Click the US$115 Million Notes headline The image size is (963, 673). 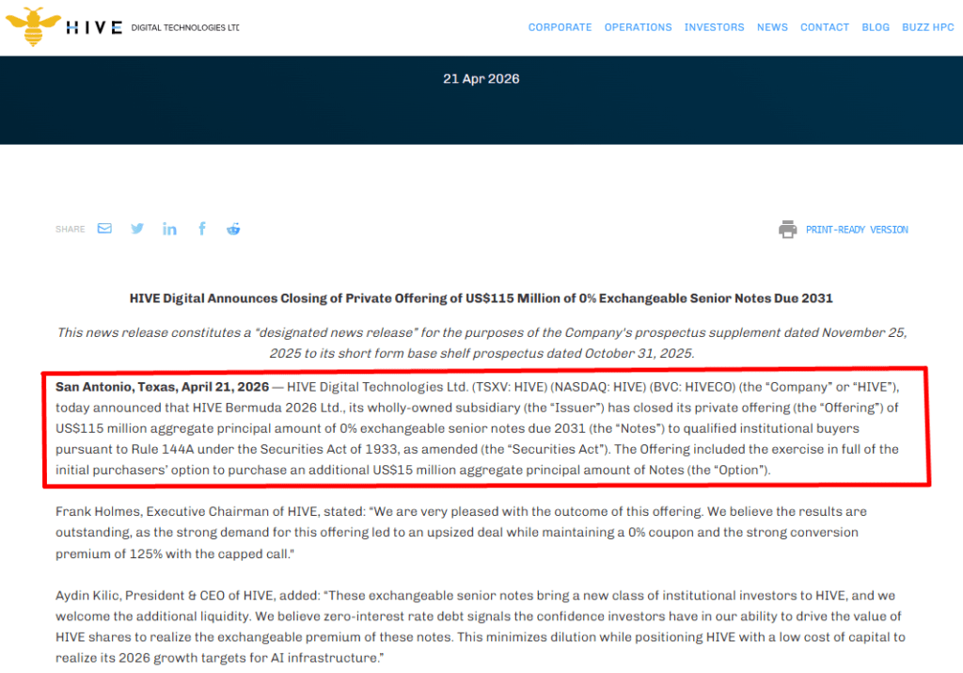point(481,298)
